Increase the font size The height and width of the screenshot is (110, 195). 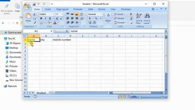(x=57, y=18)
